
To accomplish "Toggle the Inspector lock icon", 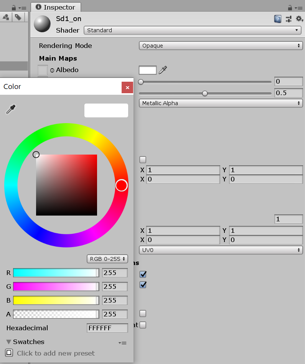I will pyautogui.click(x=290, y=8).
